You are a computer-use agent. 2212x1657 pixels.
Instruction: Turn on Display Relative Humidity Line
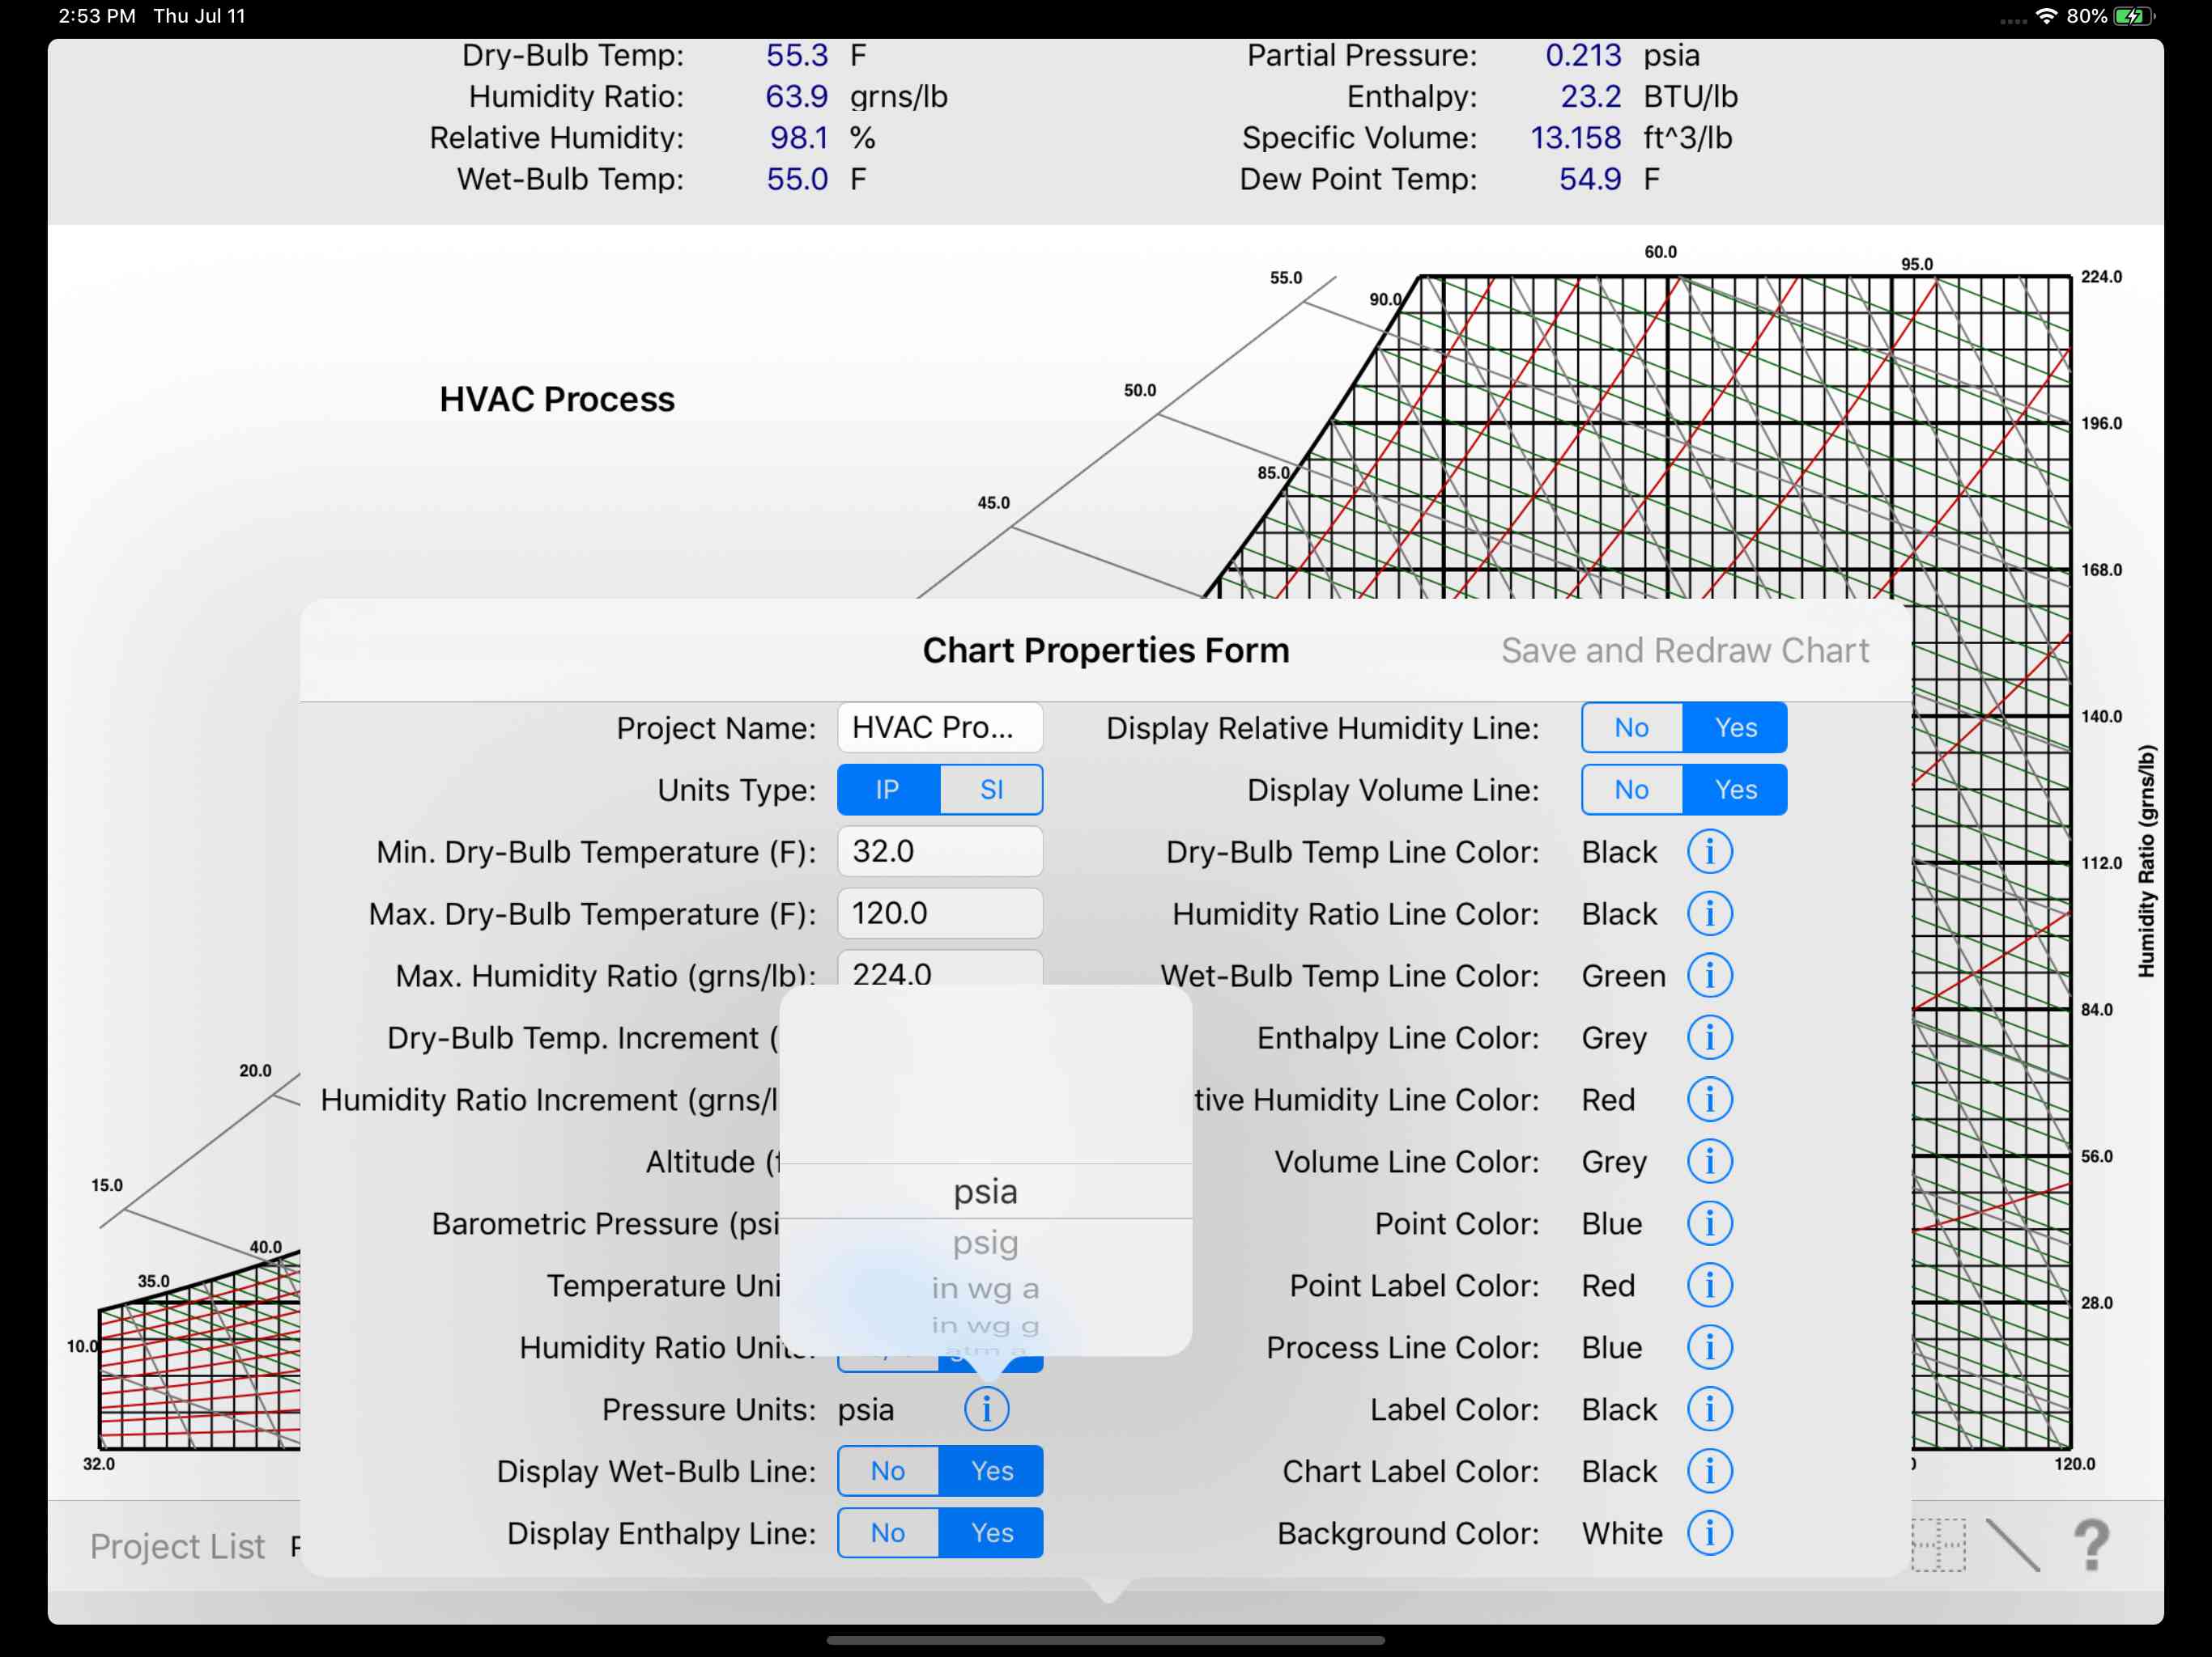coord(1735,727)
